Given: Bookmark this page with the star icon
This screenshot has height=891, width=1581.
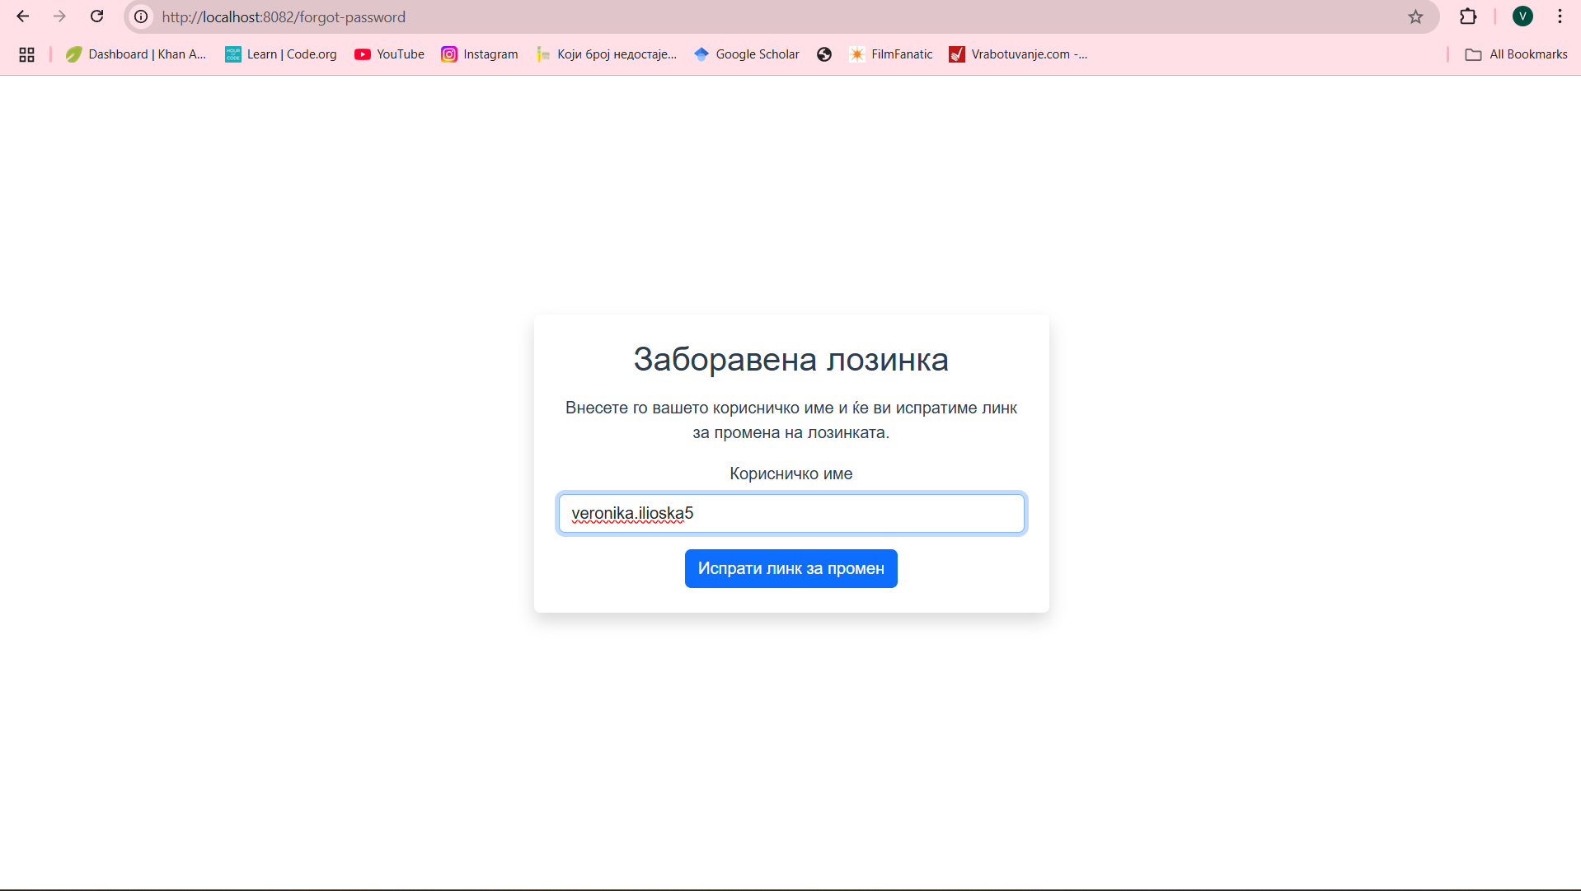Looking at the screenshot, I should coord(1415,16).
